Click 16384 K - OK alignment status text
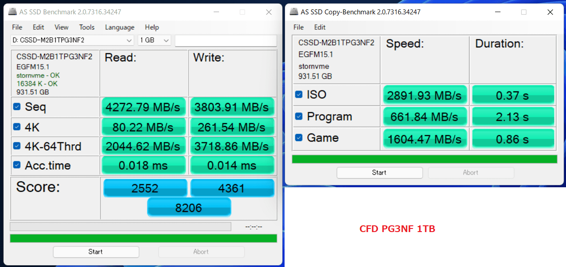 tap(37, 84)
